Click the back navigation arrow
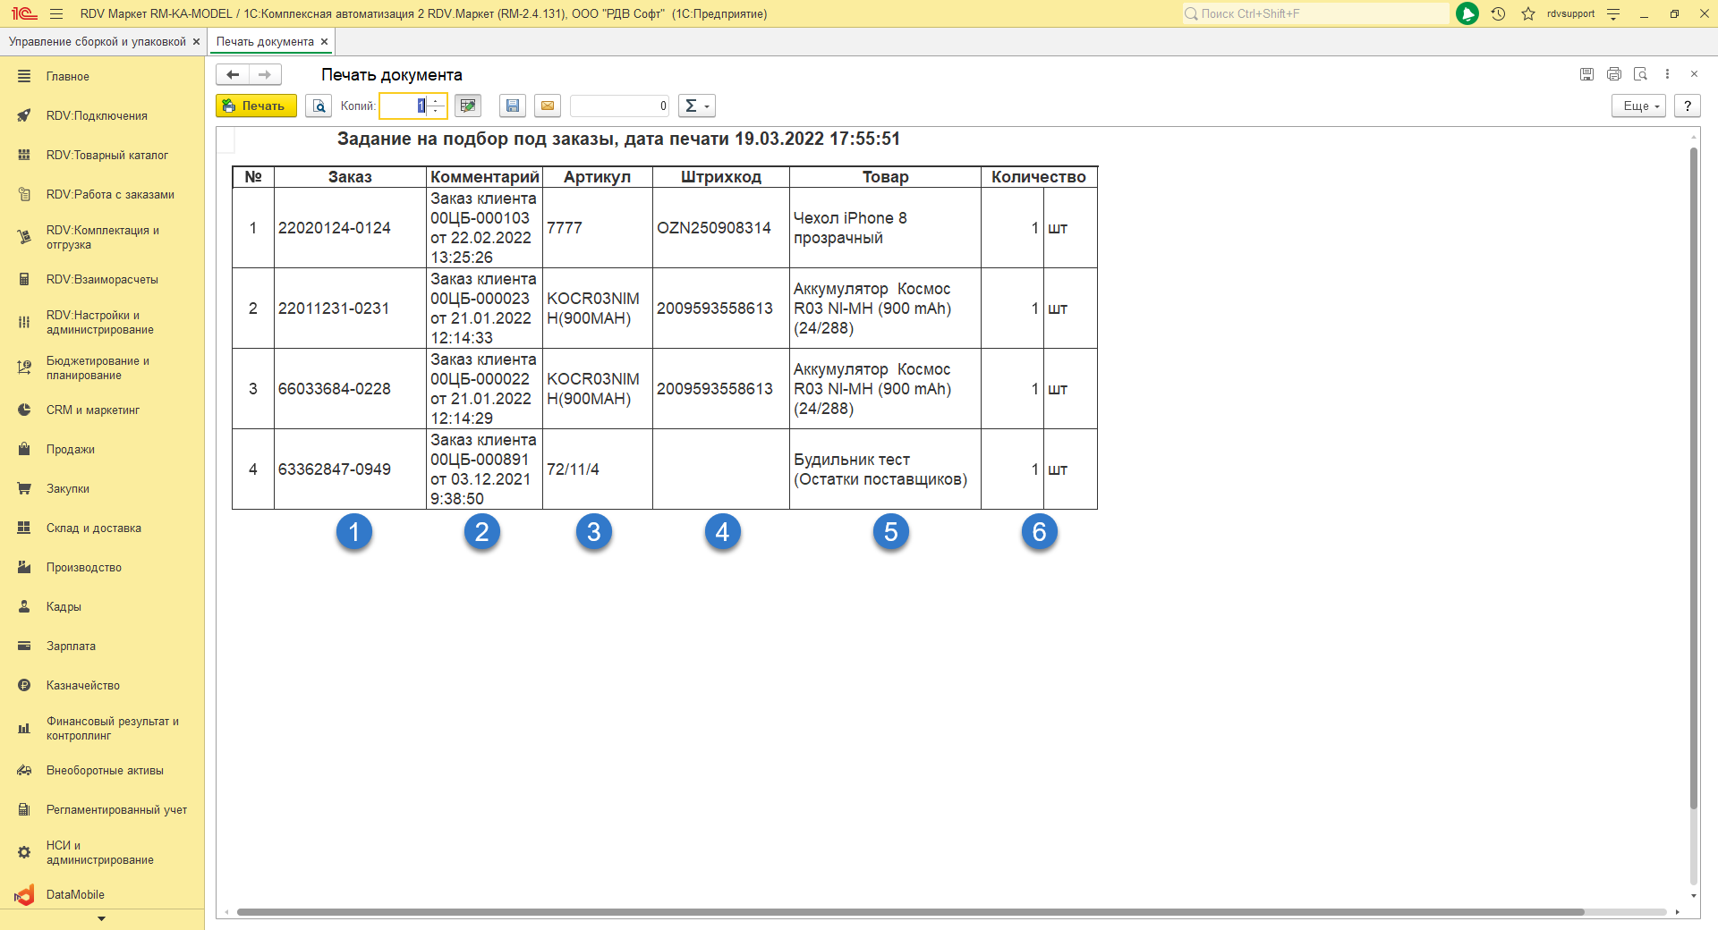Viewport: 1718px width, 930px height. coord(233,74)
